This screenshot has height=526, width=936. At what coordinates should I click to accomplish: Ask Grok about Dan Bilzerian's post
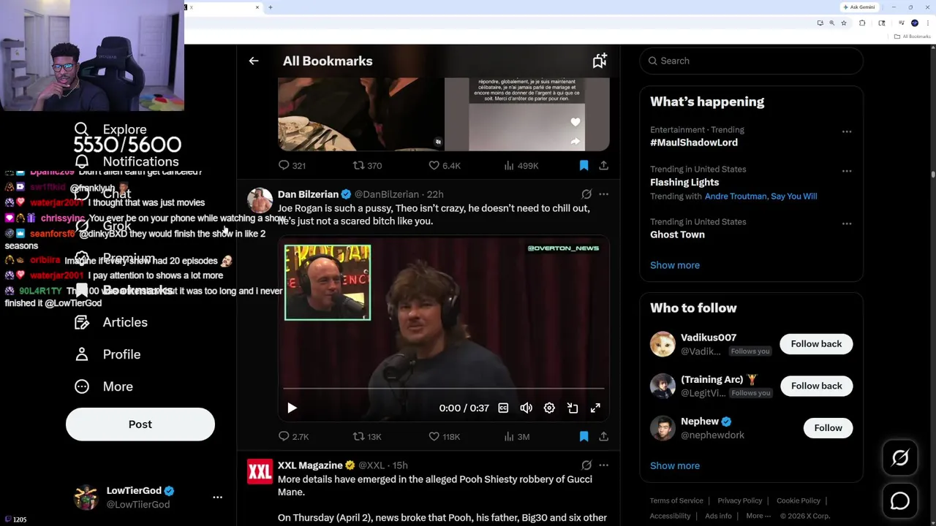click(586, 194)
